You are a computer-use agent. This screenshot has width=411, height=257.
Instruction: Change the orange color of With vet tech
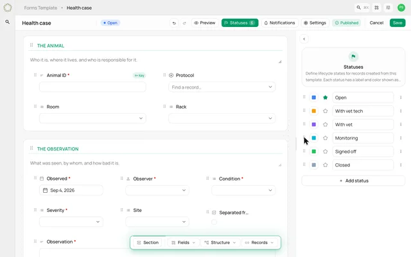pyautogui.click(x=314, y=111)
